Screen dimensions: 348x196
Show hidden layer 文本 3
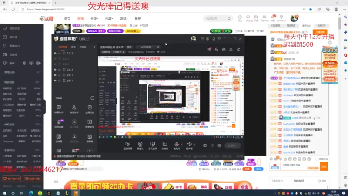55,64
